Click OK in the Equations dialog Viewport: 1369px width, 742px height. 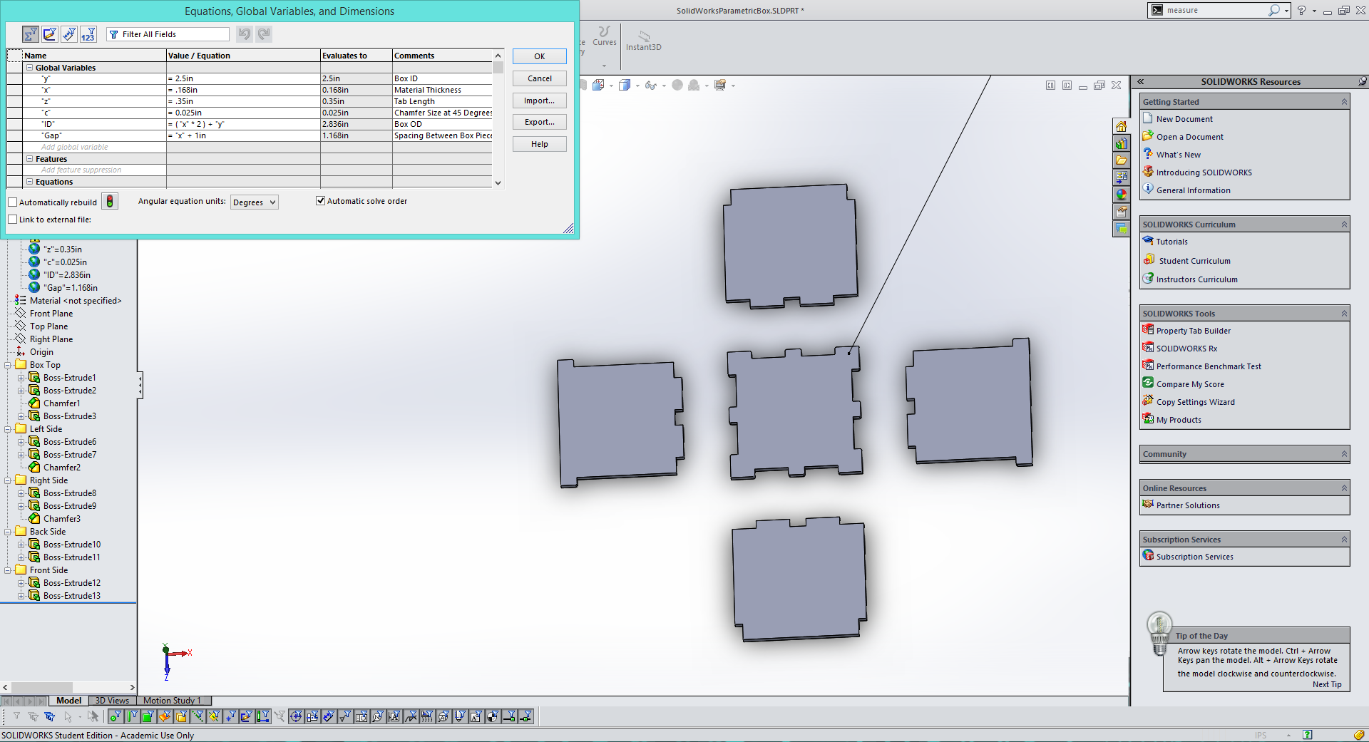click(540, 56)
